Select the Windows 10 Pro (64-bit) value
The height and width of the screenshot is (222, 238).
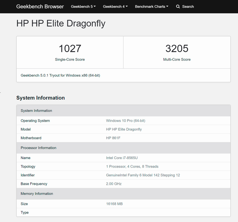(126, 121)
